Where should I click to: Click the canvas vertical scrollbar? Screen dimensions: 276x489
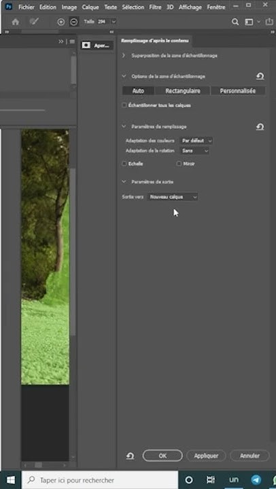pos(73,253)
